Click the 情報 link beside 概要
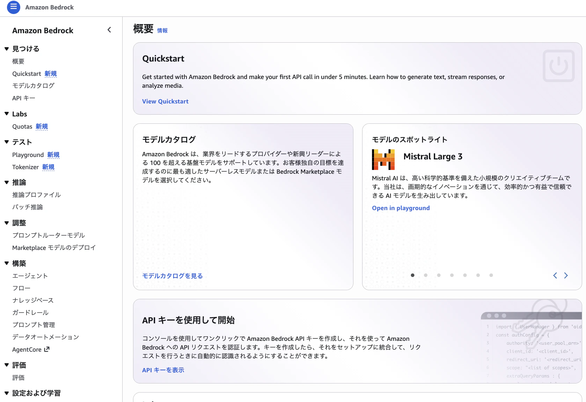Viewport: 586px width, 402px height. tap(162, 31)
